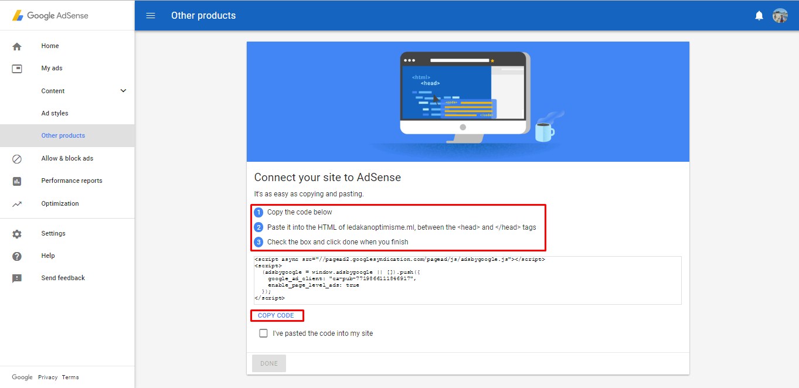
Task: Click inside the AdSense code snippet box
Action: 468,280
